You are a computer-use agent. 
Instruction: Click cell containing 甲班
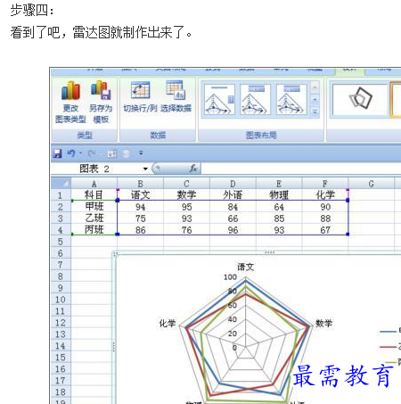coord(94,207)
